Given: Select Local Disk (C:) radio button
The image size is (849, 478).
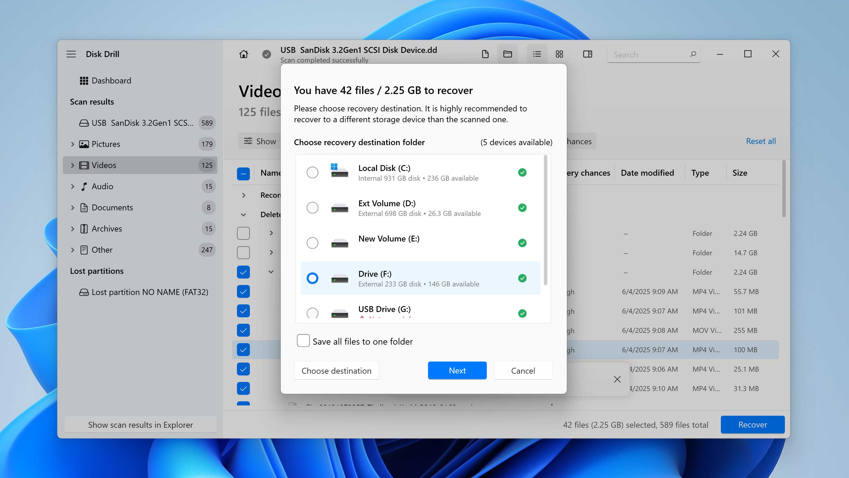Looking at the screenshot, I should [x=312, y=173].
